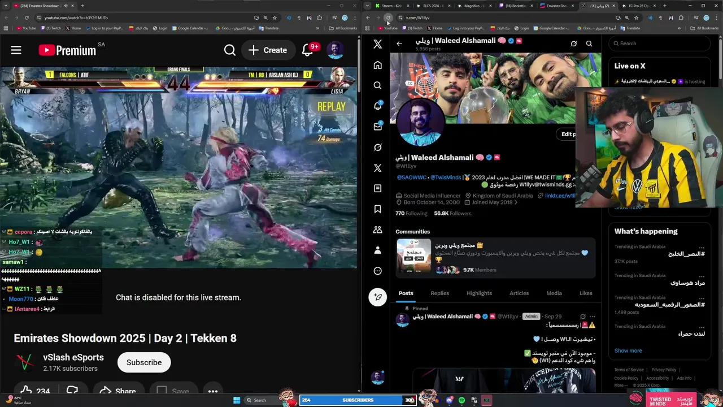Open the YouTube account avatar menu
723x407 pixels.
point(335,50)
